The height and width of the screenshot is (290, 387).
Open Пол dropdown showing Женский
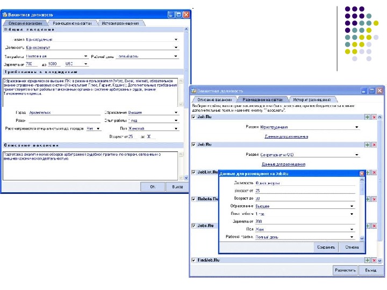176,128
